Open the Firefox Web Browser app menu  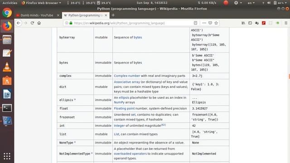point(41,3)
